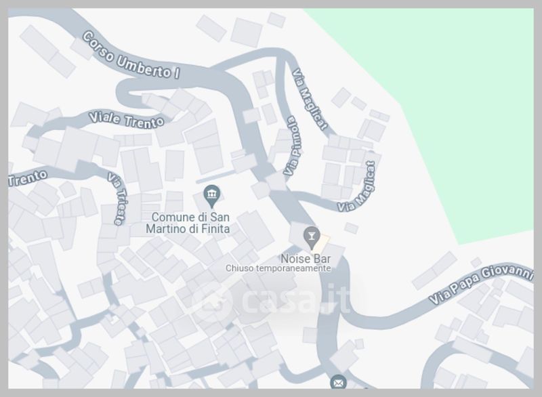Open the post office envelope icon
The image size is (542, 397).
click(x=338, y=383)
